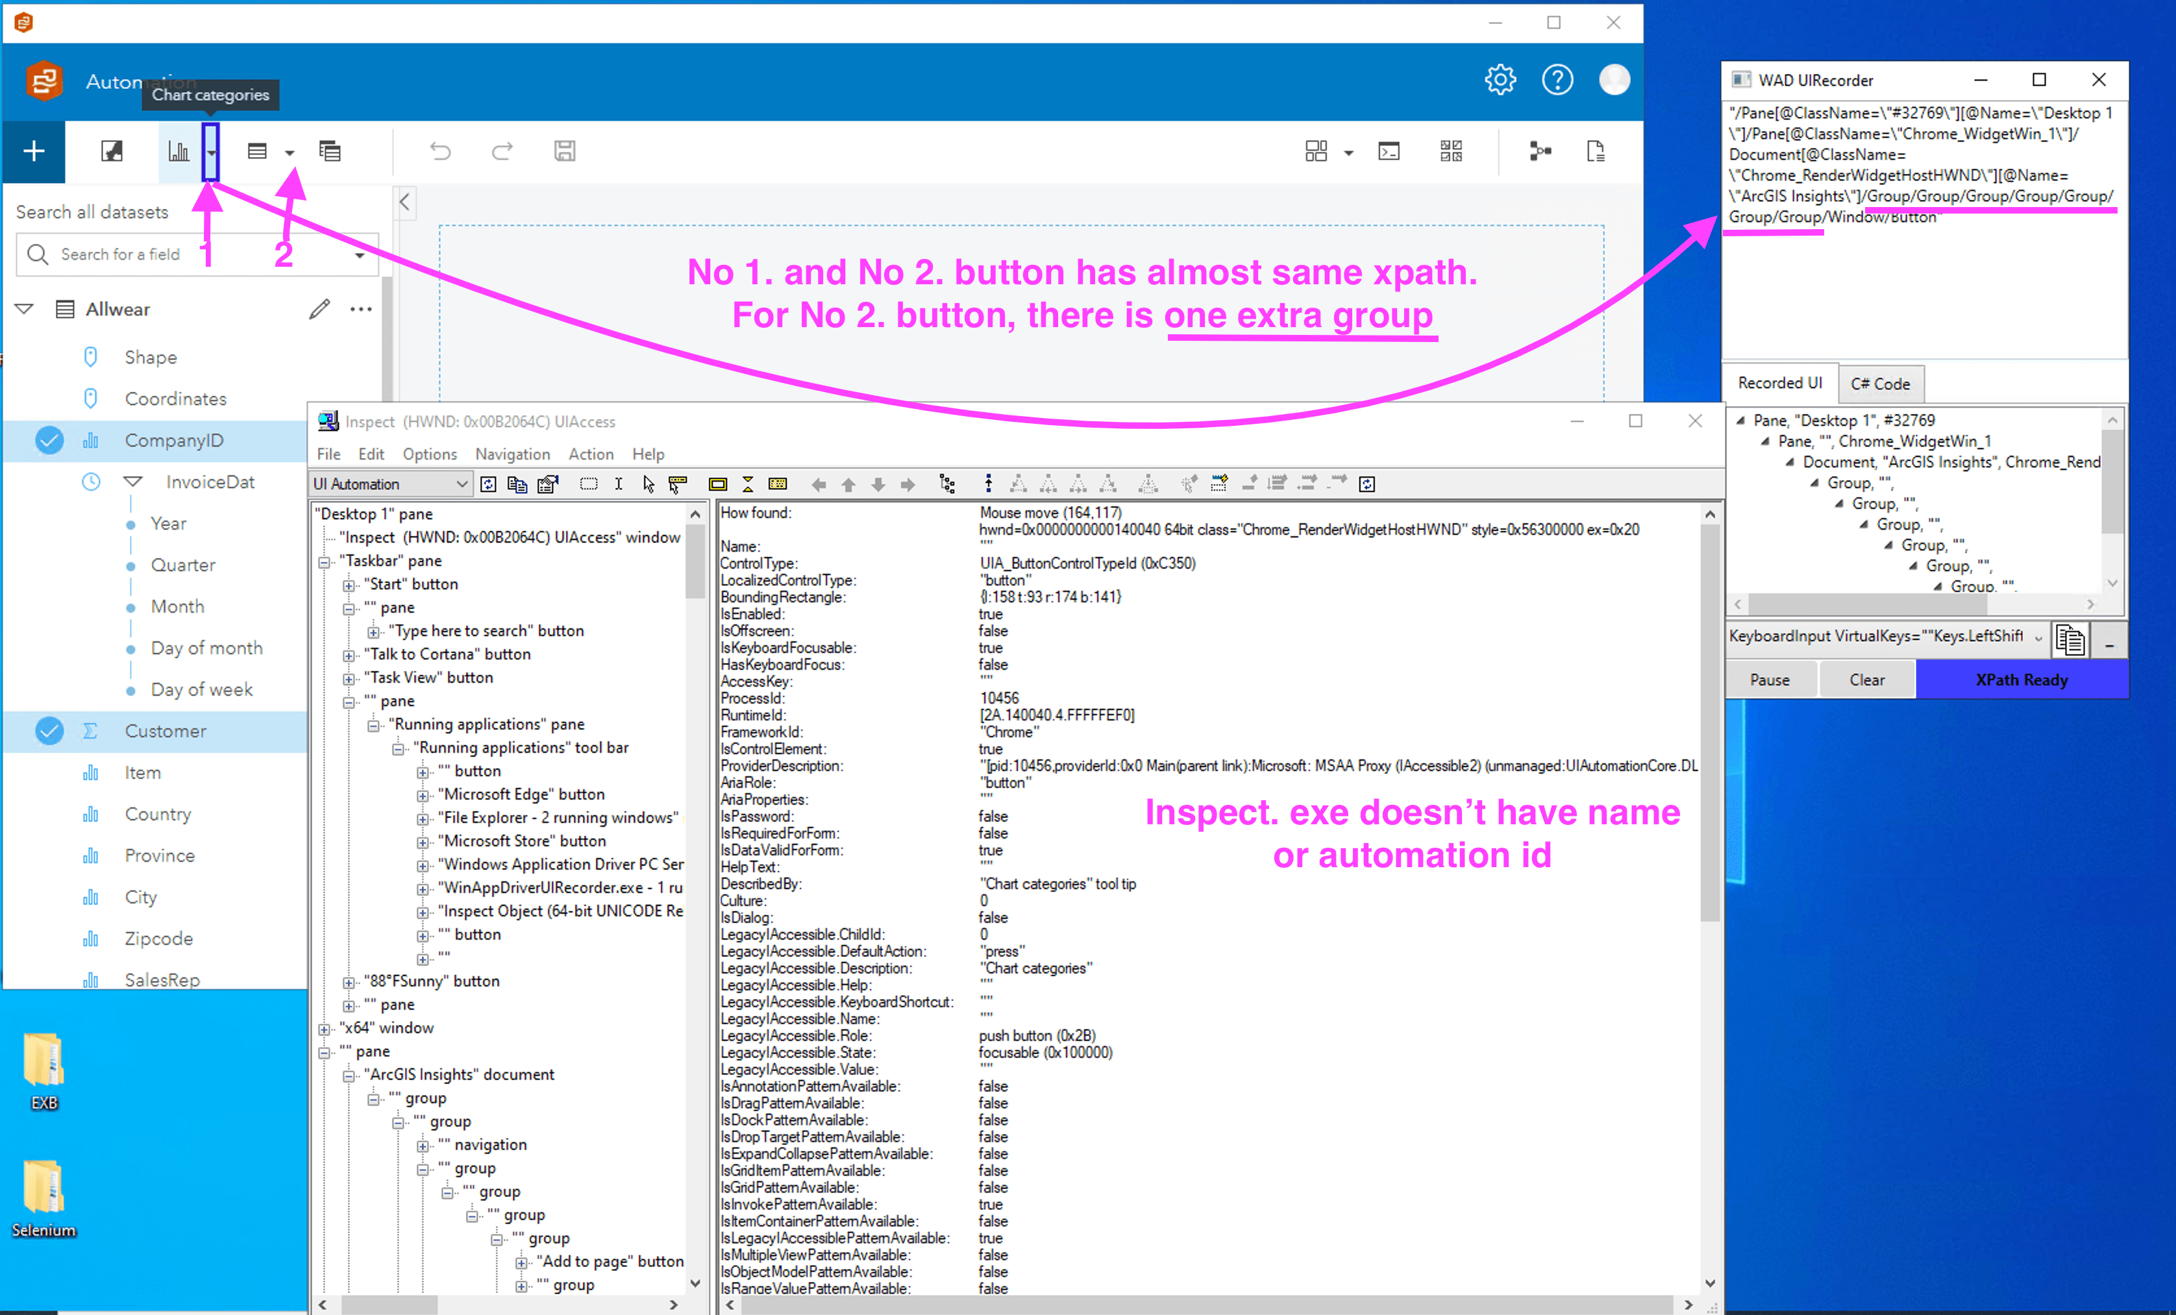The image size is (2176, 1315).
Task: Open the console icon in the toolbar
Action: coord(1389,151)
